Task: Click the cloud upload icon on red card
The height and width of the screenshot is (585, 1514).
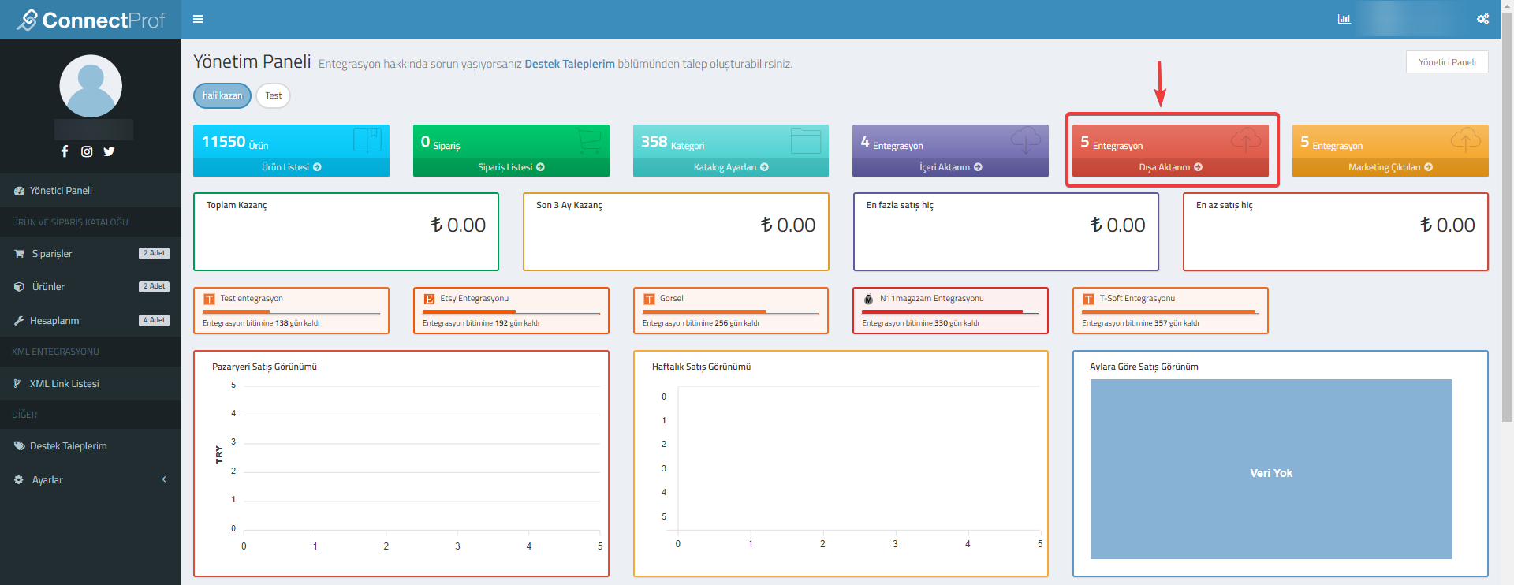Action: coord(1246,140)
